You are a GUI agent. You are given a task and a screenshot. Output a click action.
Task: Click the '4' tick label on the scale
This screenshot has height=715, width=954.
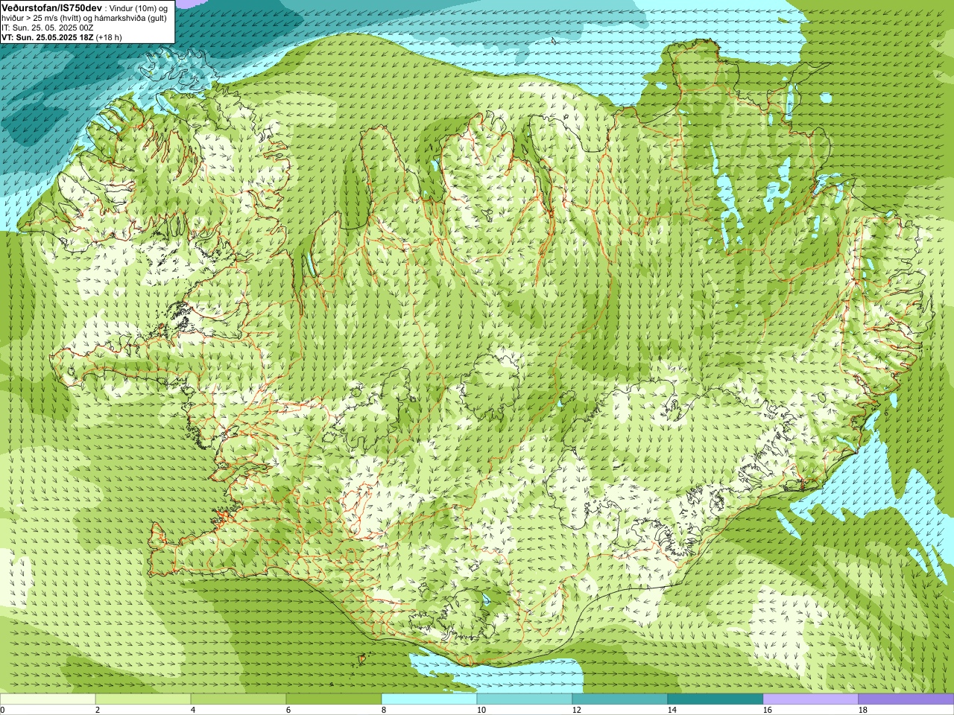click(x=193, y=710)
